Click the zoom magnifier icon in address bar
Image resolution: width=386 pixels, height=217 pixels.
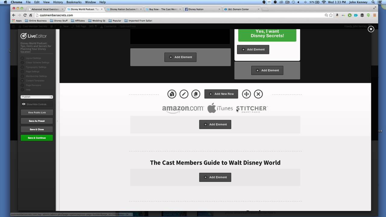coord(326,15)
